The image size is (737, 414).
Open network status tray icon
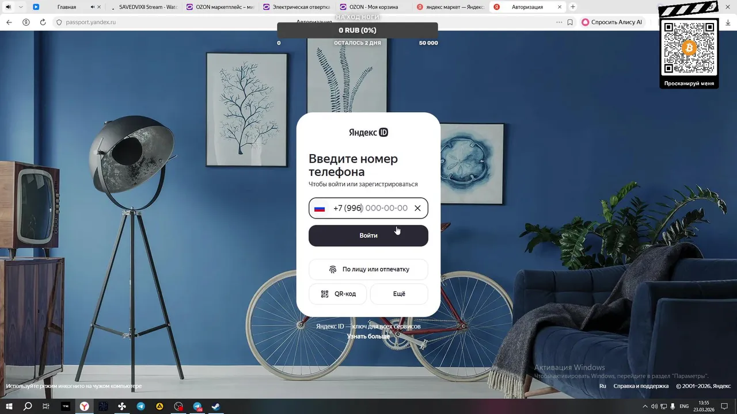(x=663, y=406)
